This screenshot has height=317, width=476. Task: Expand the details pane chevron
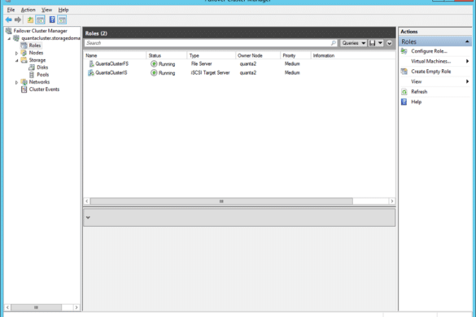coord(88,218)
